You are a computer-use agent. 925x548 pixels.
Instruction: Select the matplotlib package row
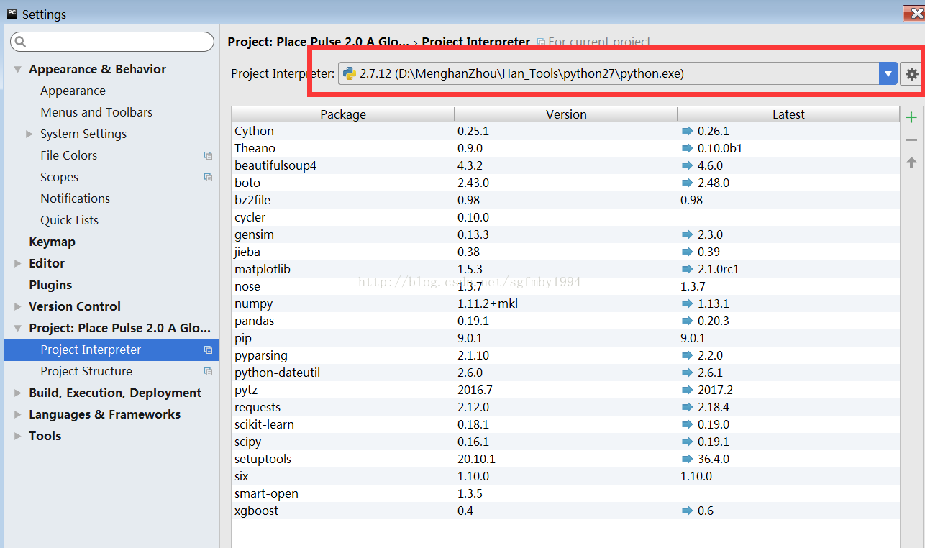565,269
